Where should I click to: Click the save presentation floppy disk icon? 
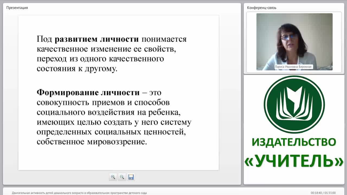131,177
